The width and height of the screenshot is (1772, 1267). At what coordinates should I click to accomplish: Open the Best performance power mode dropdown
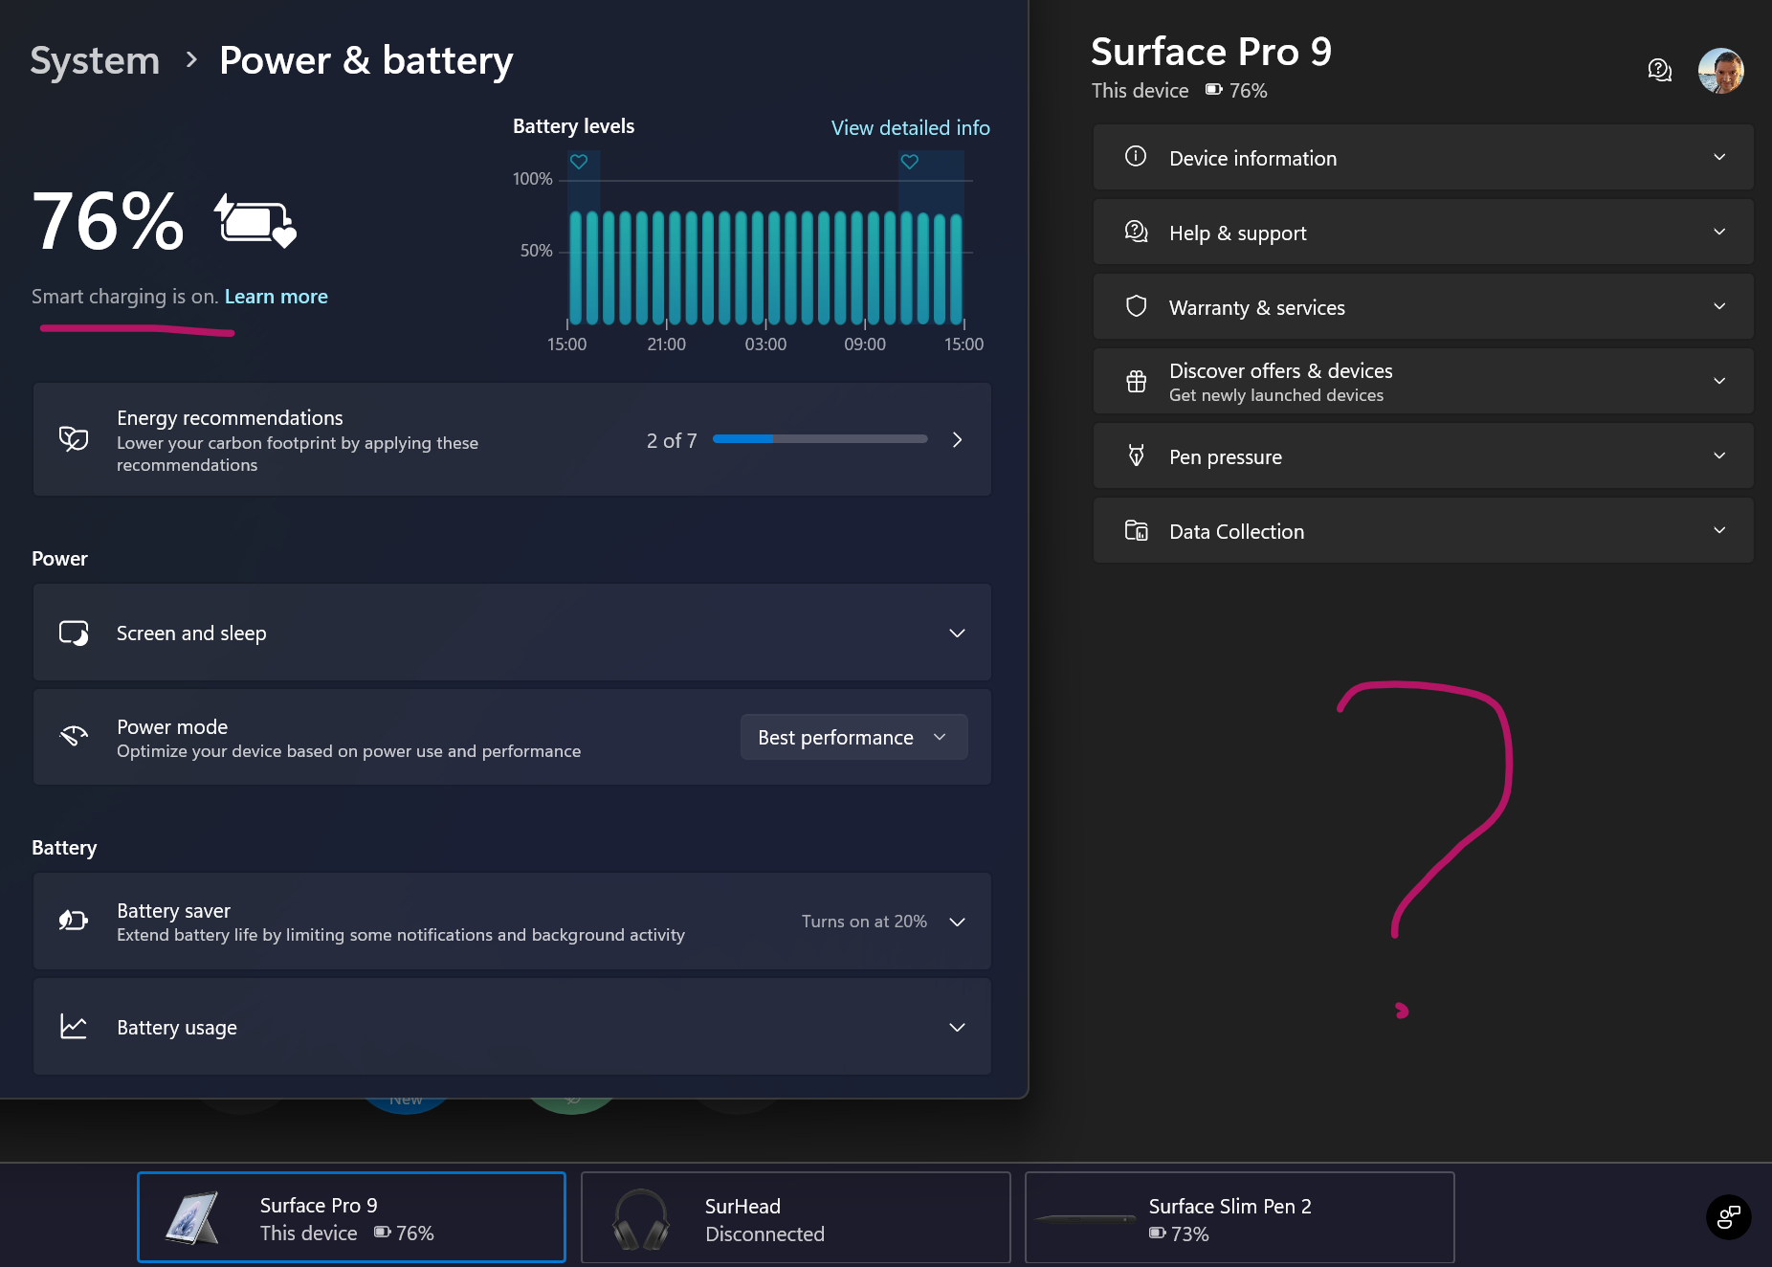click(x=853, y=737)
